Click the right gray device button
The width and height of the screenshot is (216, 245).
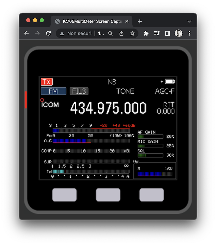tap(152, 195)
